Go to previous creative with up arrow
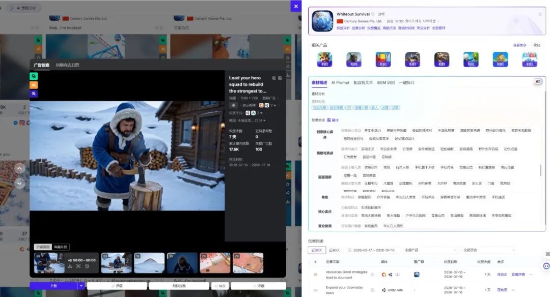This screenshot has width=550, height=297. (x=19, y=169)
